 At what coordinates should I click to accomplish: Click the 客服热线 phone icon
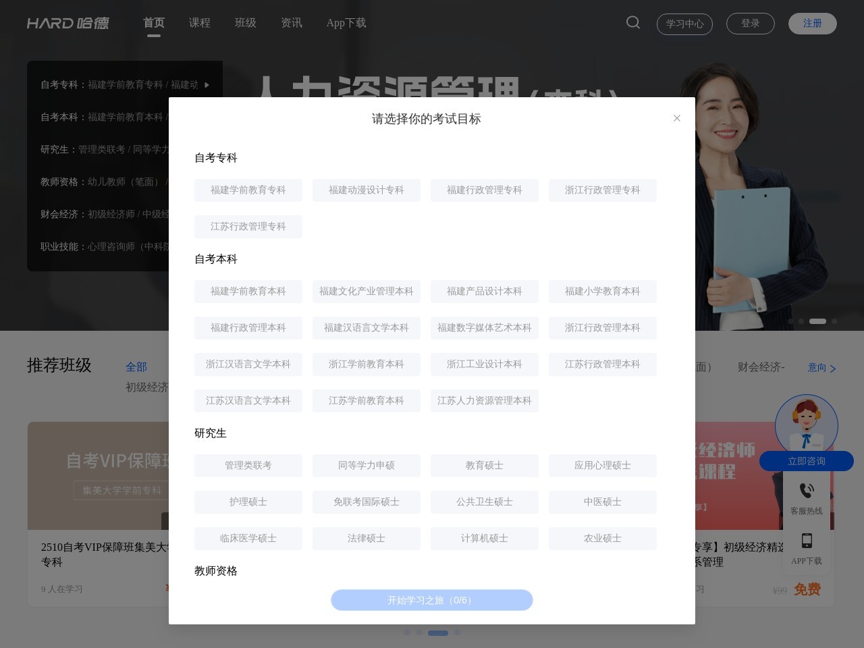(807, 491)
